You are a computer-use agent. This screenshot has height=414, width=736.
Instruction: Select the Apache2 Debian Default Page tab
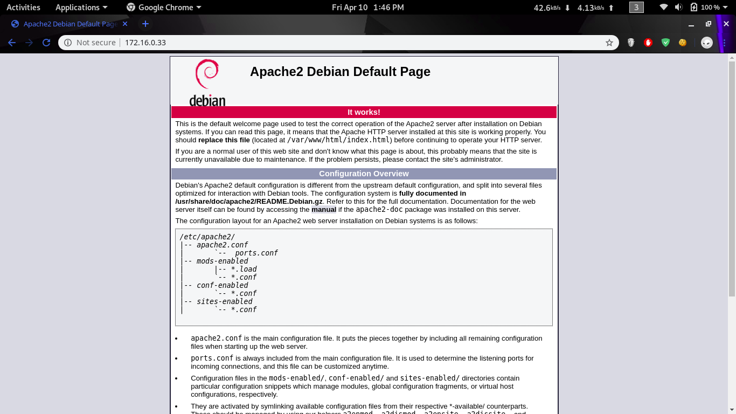click(67, 24)
